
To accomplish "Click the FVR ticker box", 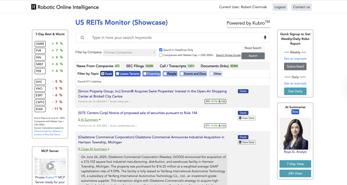I will (40, 51).
